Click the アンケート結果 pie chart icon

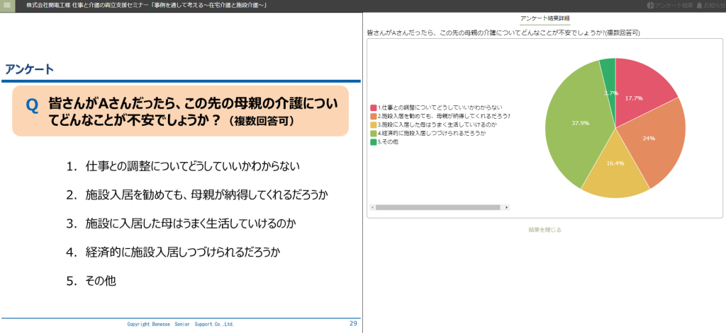coord(650,6)
